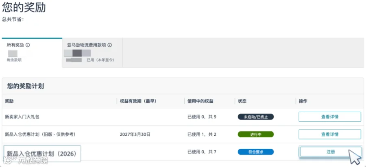Screen dimensions: 366x167
Task: Click the 使用中的权益 column header
Action: tap(200, 101)
